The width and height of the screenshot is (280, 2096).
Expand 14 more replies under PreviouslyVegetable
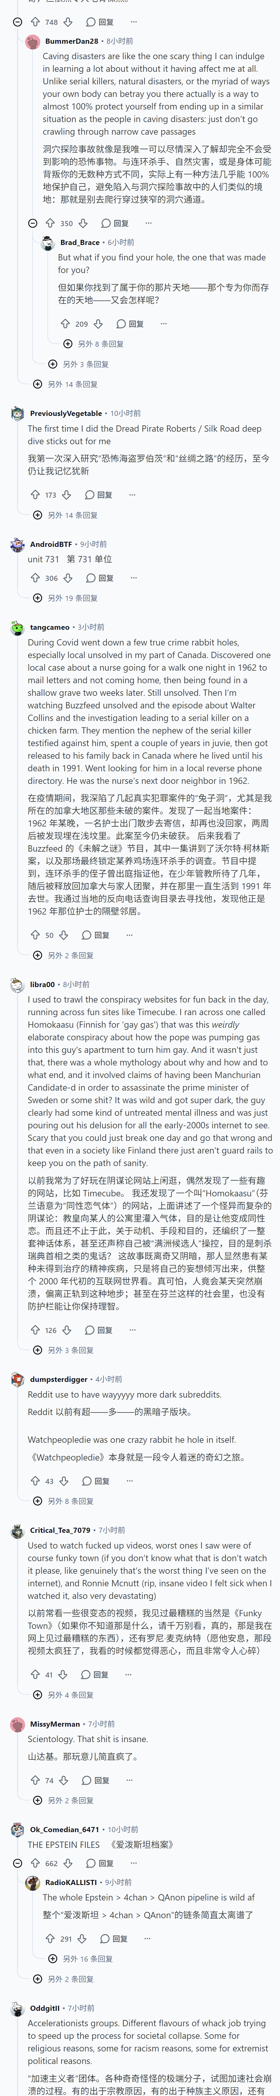tap(65, 515)
